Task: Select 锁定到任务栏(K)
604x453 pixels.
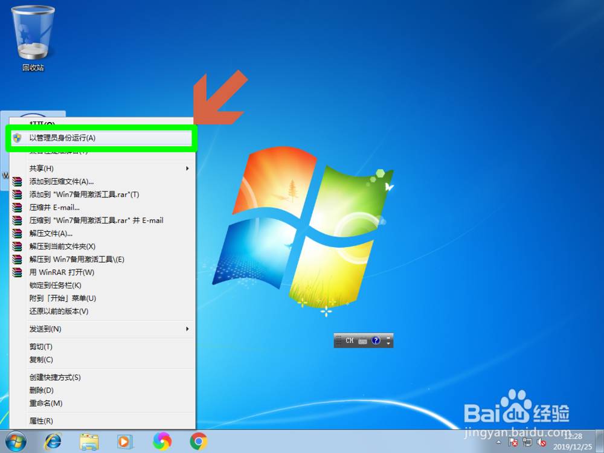Action: 103,286
